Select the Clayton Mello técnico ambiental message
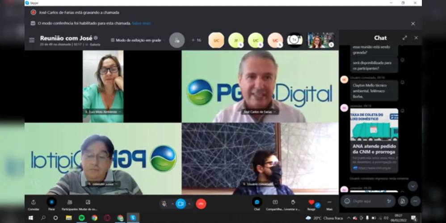Viewport: 446px width, 223px height. (374, 91)
